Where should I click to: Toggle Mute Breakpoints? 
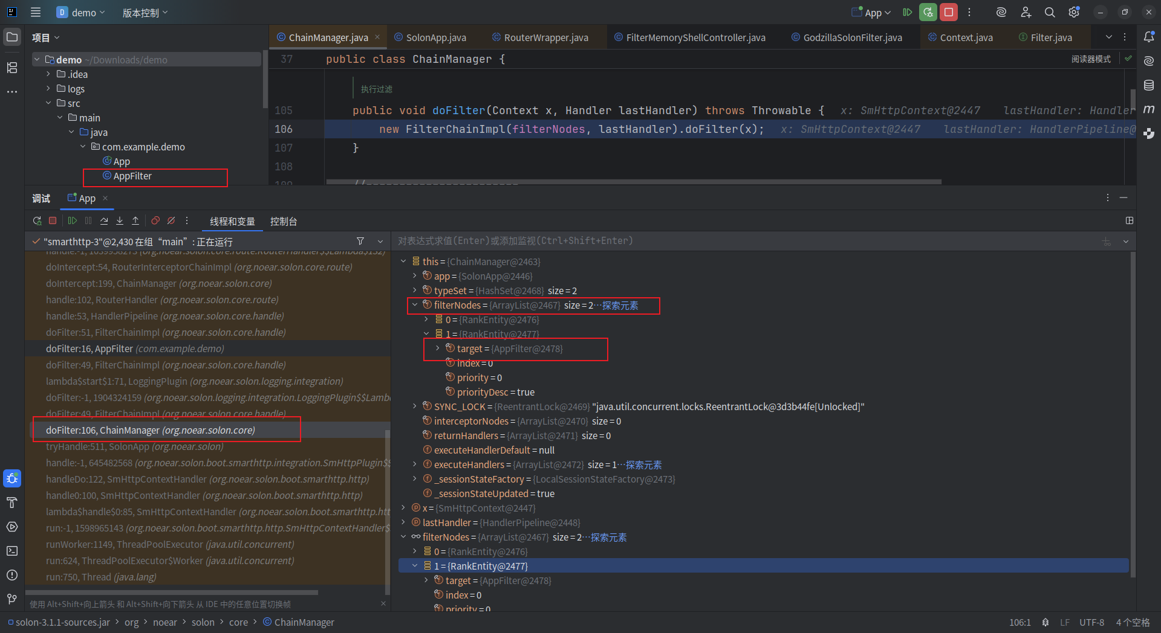pos(171,221)
